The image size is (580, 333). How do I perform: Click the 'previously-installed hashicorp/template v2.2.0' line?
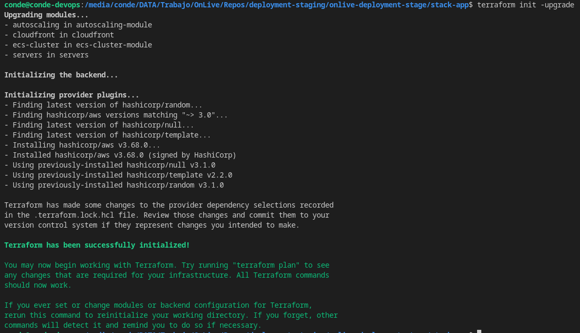coord(118,175)
